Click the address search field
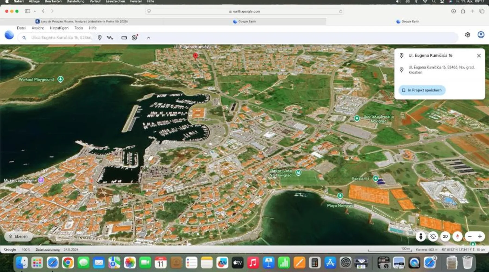The width and height of the screenshot is (489, 272). click(x=61, y=38)
